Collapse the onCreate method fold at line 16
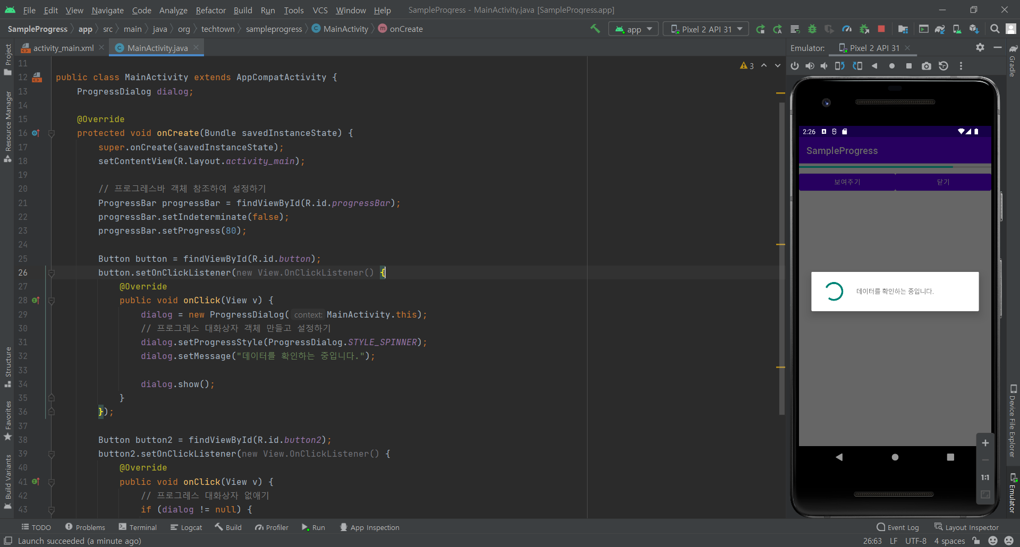 52,133
